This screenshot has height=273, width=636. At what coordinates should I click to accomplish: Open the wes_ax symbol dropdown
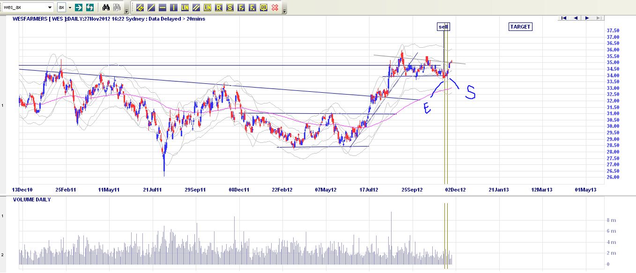coord(50,7)
